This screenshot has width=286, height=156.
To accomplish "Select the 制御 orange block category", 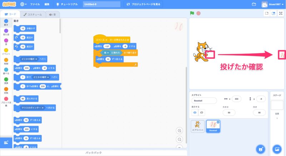I will point(6,61).
